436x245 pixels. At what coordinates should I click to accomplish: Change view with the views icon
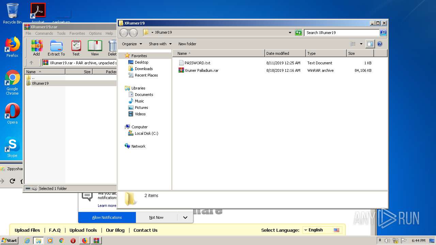point(353,44)
